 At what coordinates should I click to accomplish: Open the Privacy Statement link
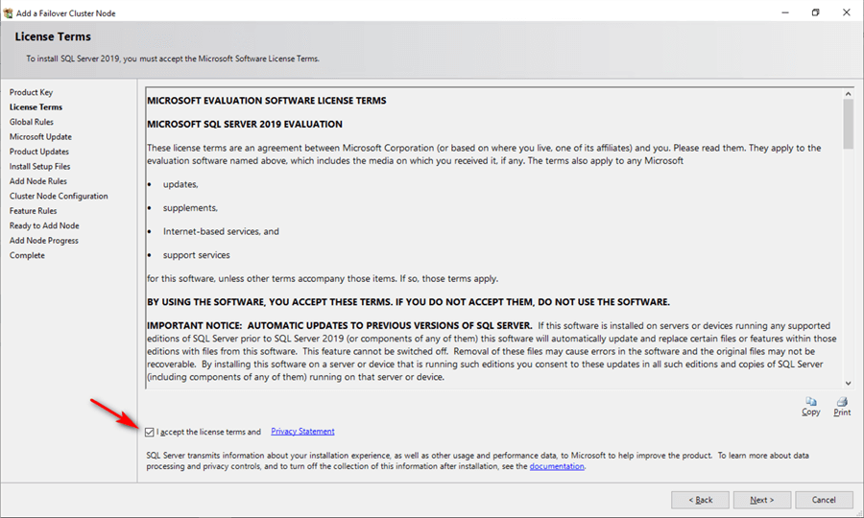[302, 431]
